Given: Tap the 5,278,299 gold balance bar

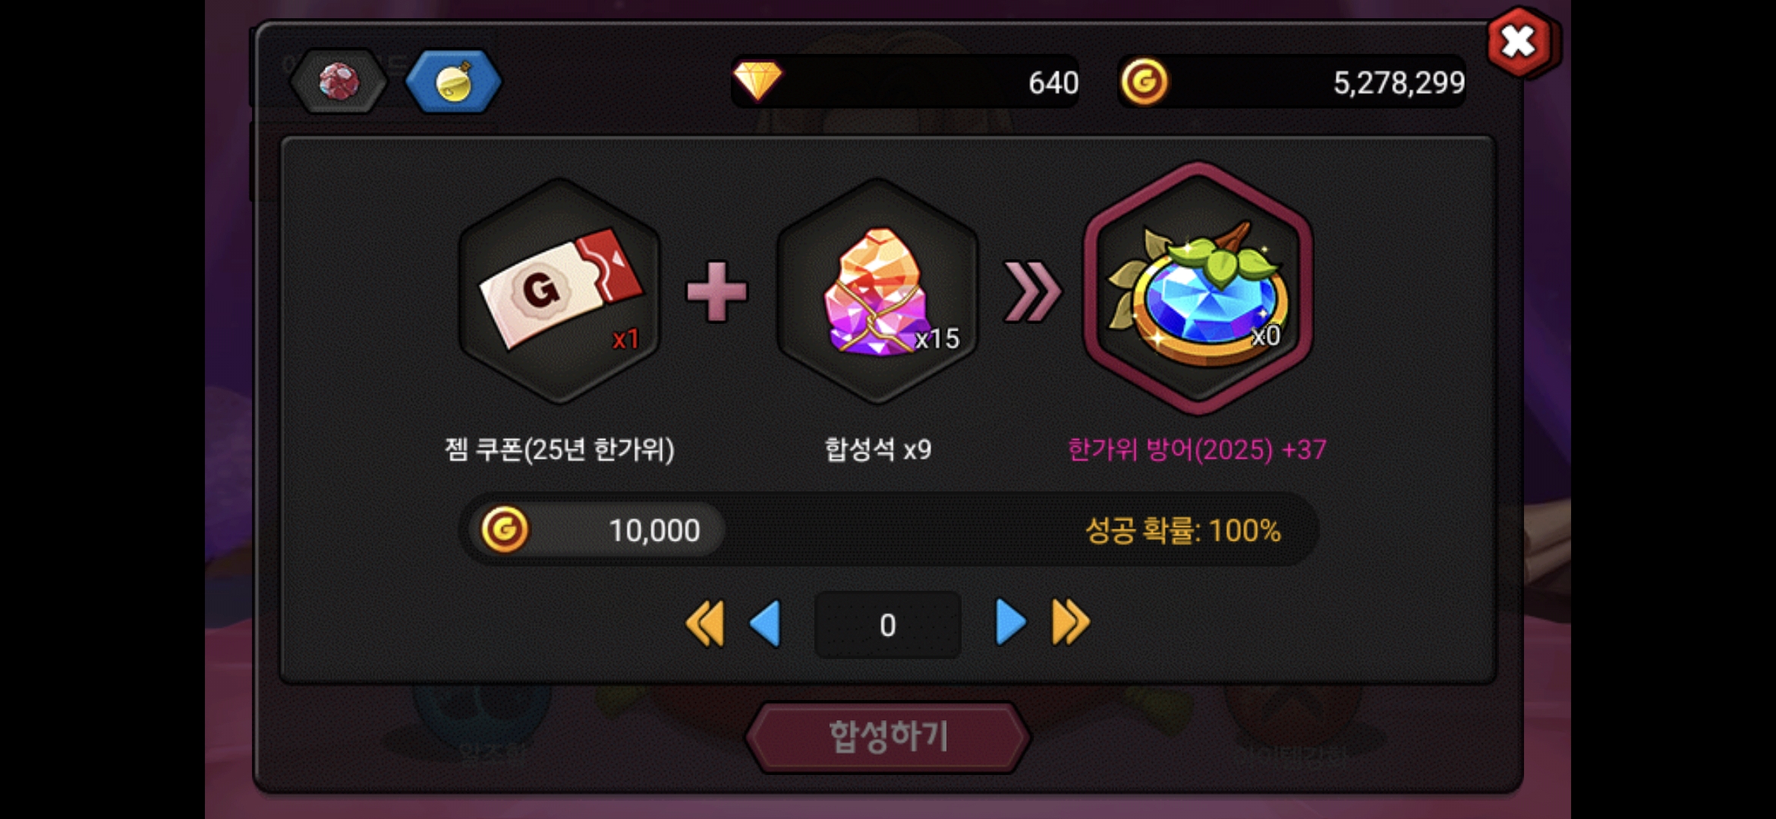Looking at the screenshot, I should coord(1292,81).
